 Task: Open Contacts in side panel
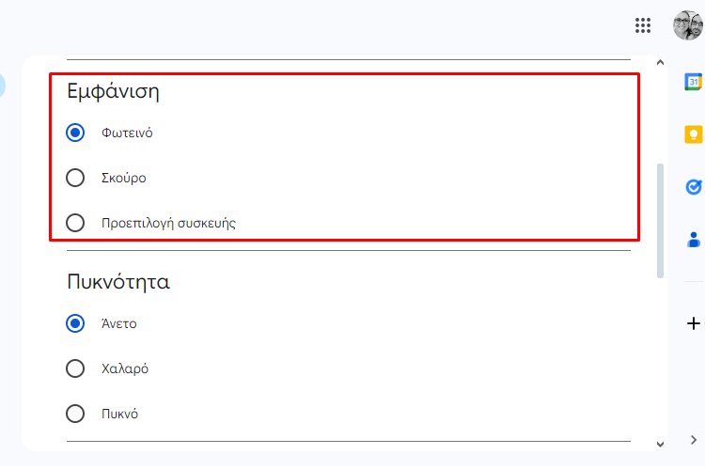coord(694,240)
